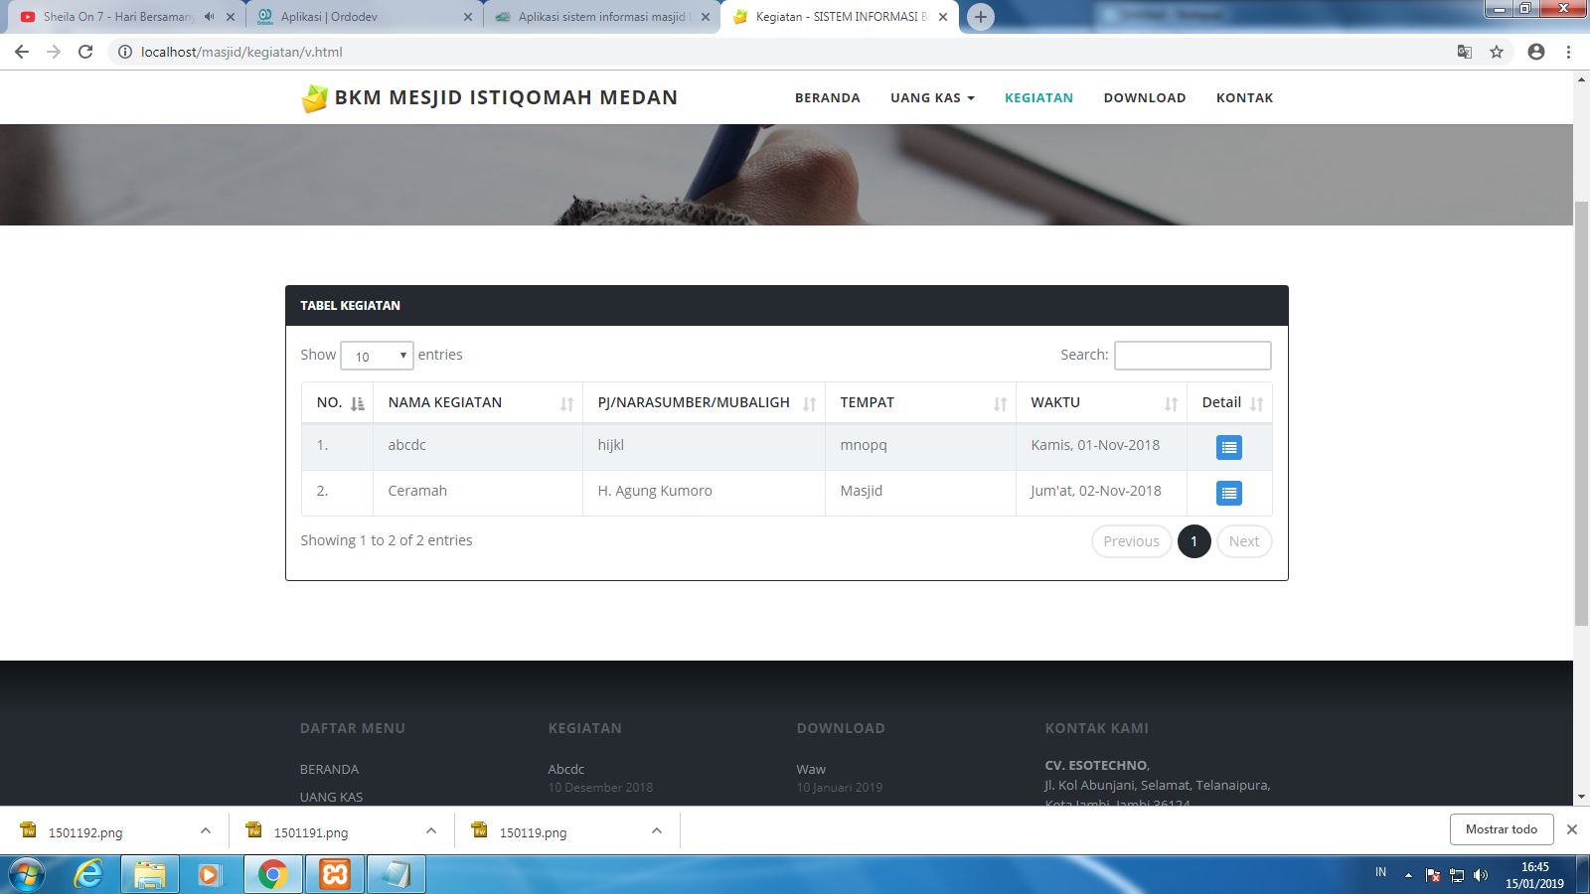Expand options for 1501192.png download

[206, 831]
